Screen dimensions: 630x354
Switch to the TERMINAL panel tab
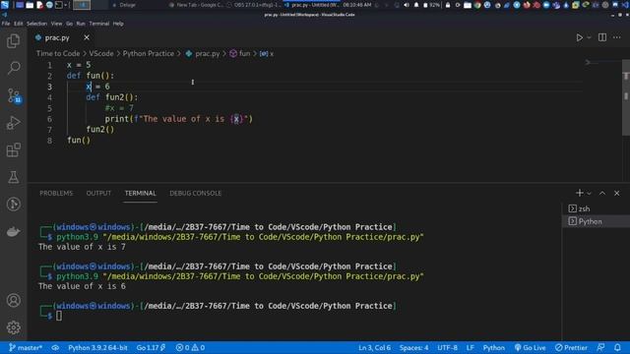pos(140,193)
